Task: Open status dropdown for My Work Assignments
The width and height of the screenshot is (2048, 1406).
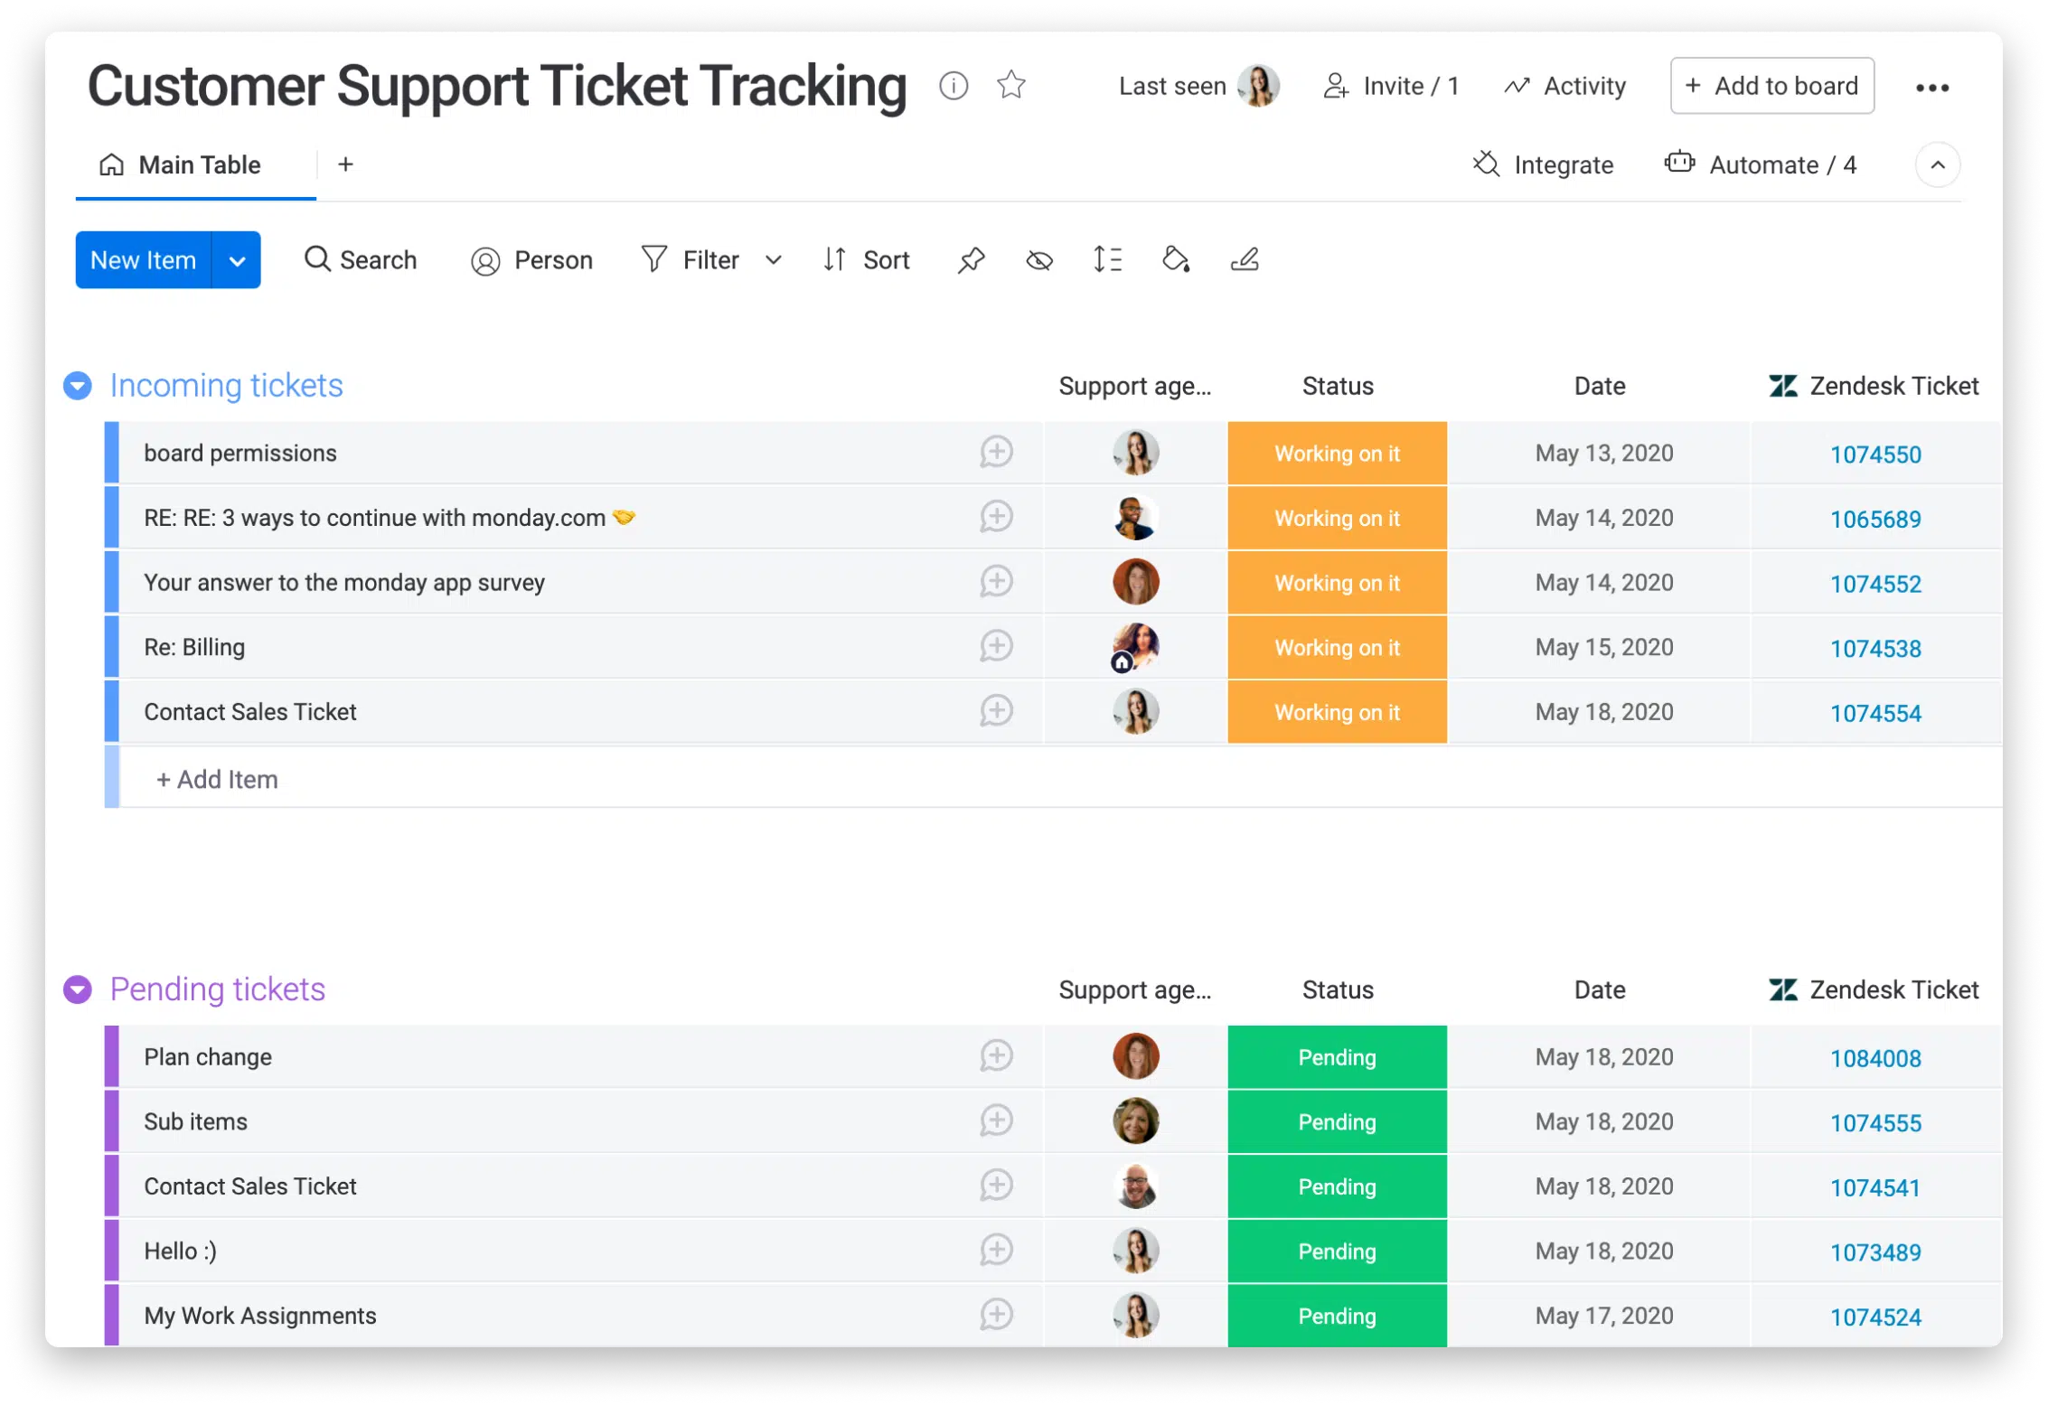Action: 1337,1316
